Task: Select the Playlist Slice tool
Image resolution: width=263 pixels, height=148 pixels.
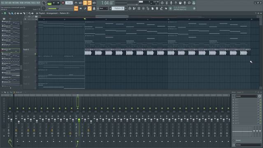Action: (24, 13)
